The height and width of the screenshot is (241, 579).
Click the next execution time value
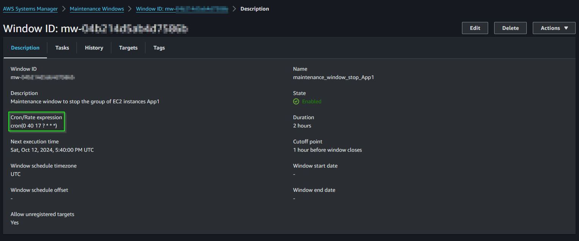[x=52, y=150]
